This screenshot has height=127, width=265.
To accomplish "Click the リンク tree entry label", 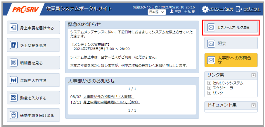I will click(x=218, y=93).
